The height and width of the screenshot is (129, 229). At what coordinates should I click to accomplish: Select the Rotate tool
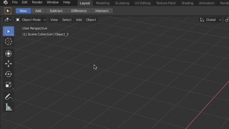tap(8, 74)
